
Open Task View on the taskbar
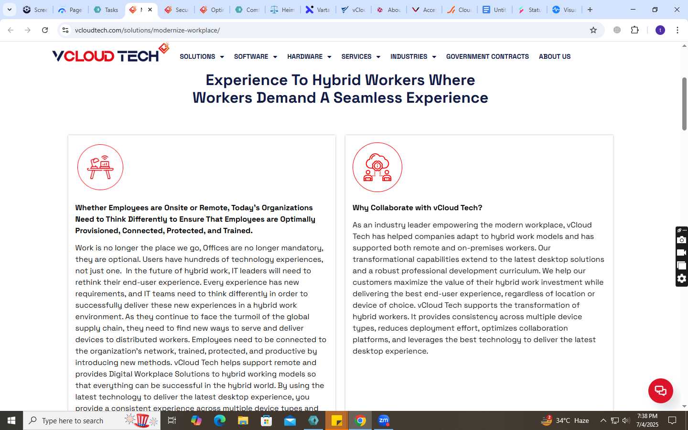(x=172, y=420)
